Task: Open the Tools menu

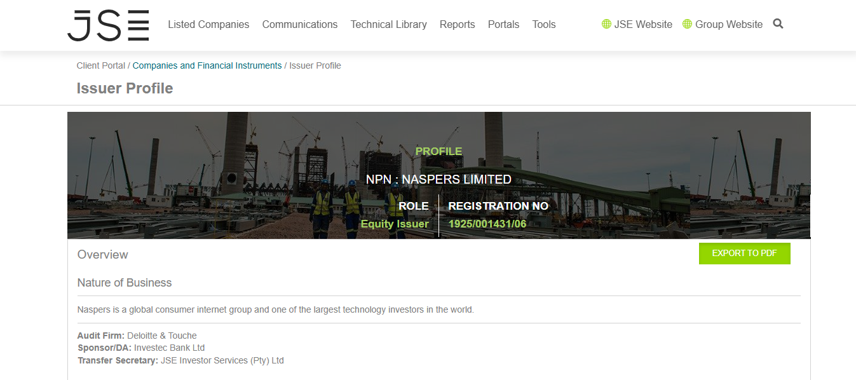Action: (544, 24)
